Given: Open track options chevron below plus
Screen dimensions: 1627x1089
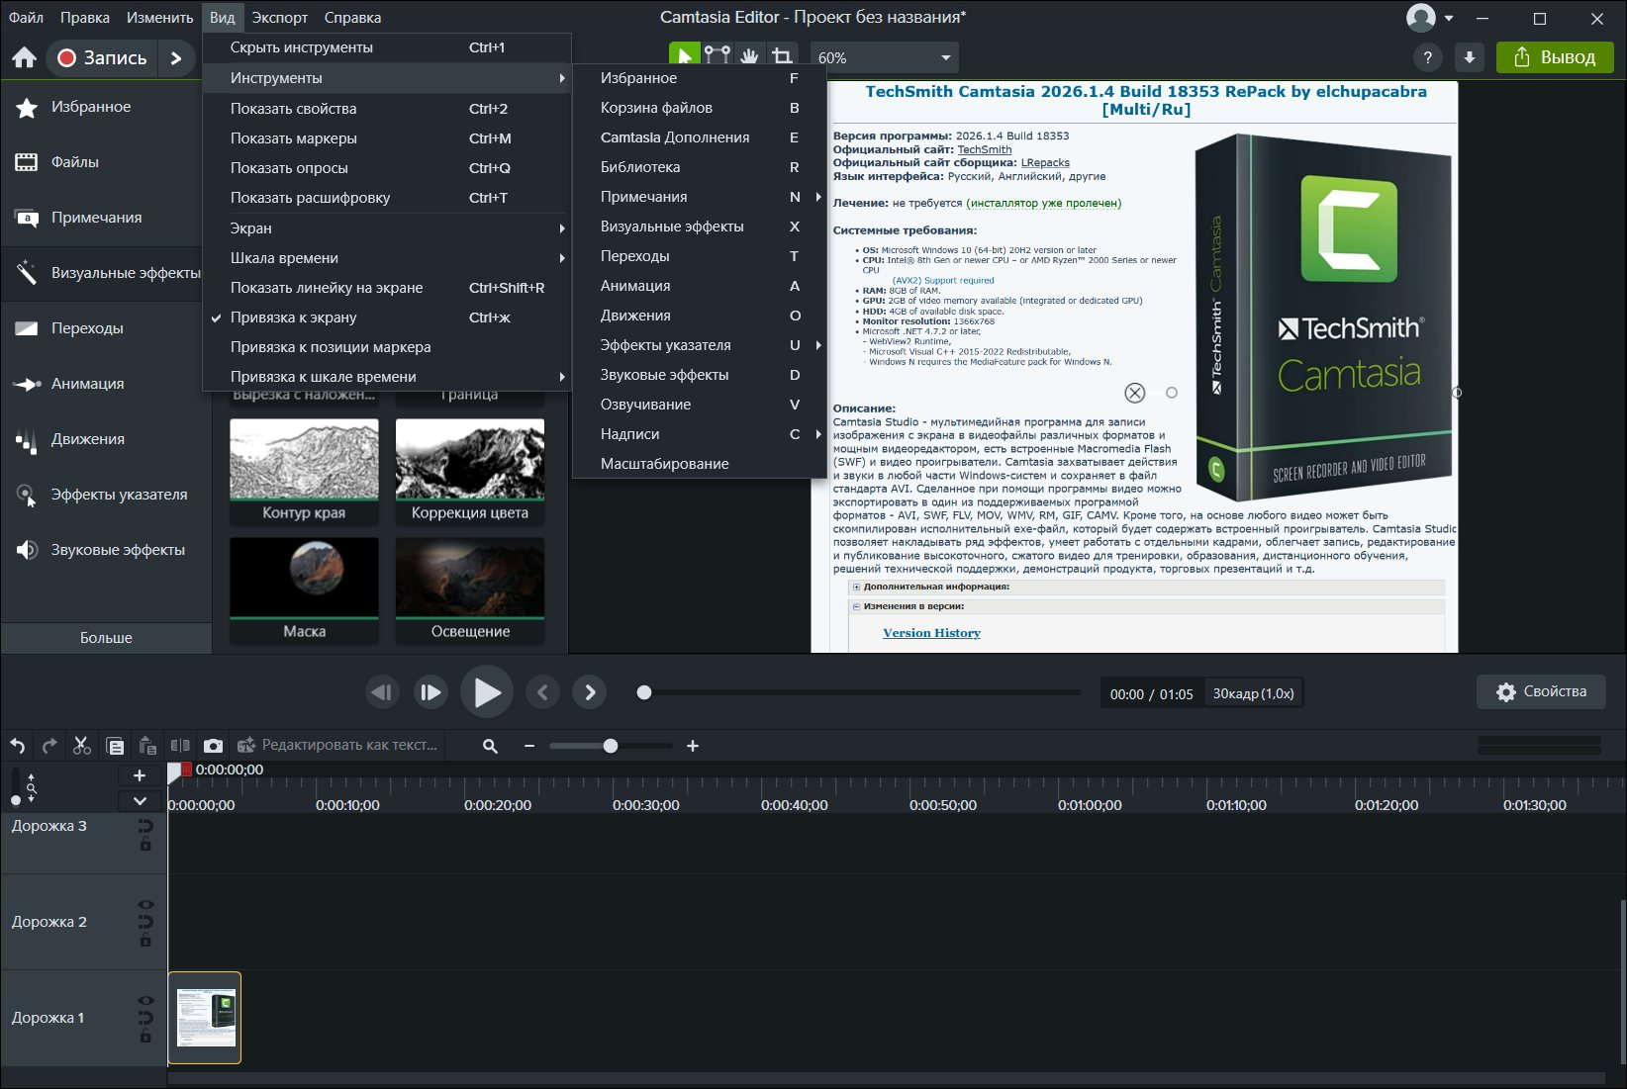Looking at the screenshot, I should (x=140, y=801).
